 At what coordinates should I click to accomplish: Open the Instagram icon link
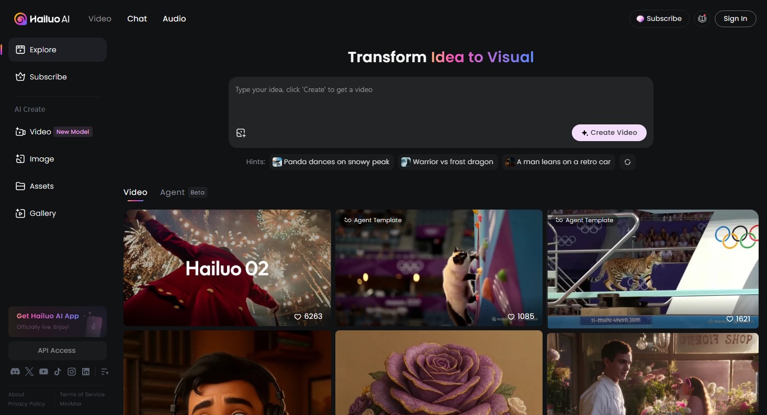tap(72, 372)
